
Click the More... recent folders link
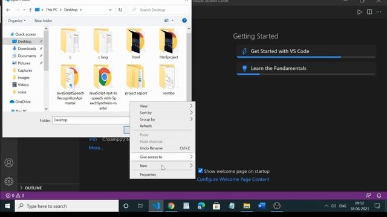point(96,148)
